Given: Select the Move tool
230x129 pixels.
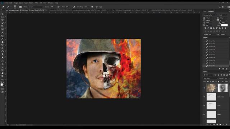Looking at the screenshot, I should coord(3,14).
